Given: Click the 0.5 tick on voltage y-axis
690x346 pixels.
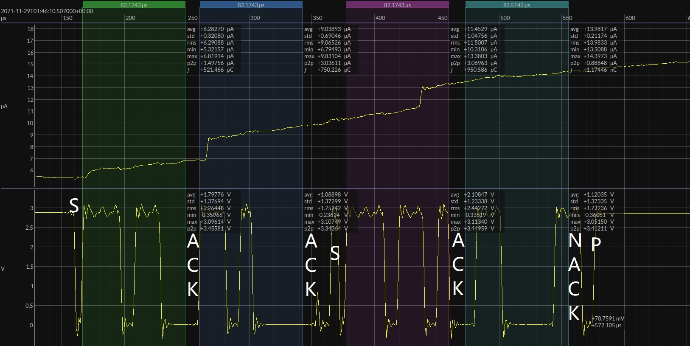Looking at the screenshot, I should click(29, 306).
